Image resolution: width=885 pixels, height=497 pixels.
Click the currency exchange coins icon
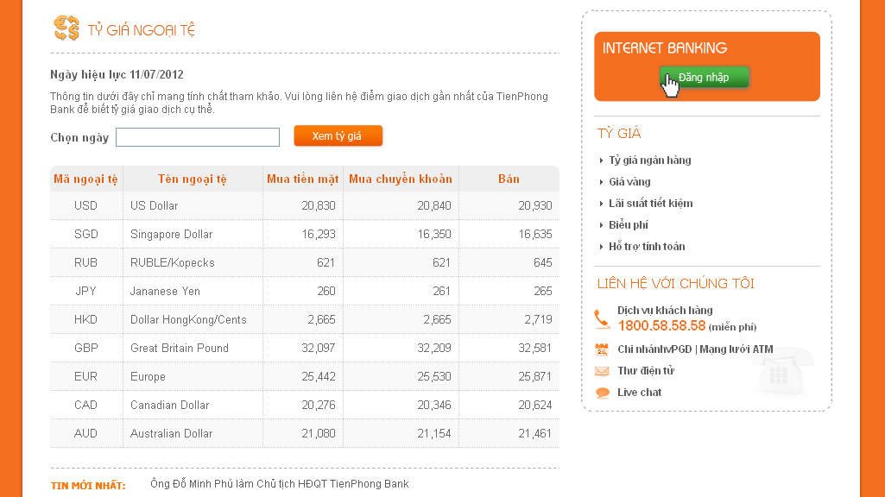(66, 28)
